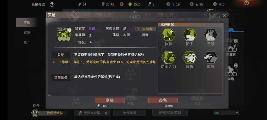Select the 均衡之力 talent icon
Image resolution: width=267 pixels, height=120 pixels.
click(x=168, y=58)
